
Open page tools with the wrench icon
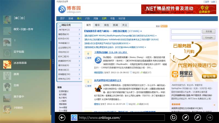(x=198, y=118)
